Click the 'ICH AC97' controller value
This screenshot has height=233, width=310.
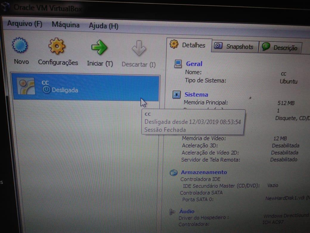pos(273,223)
